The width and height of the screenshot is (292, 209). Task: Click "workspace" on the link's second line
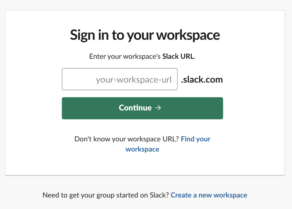pos(142,149)
